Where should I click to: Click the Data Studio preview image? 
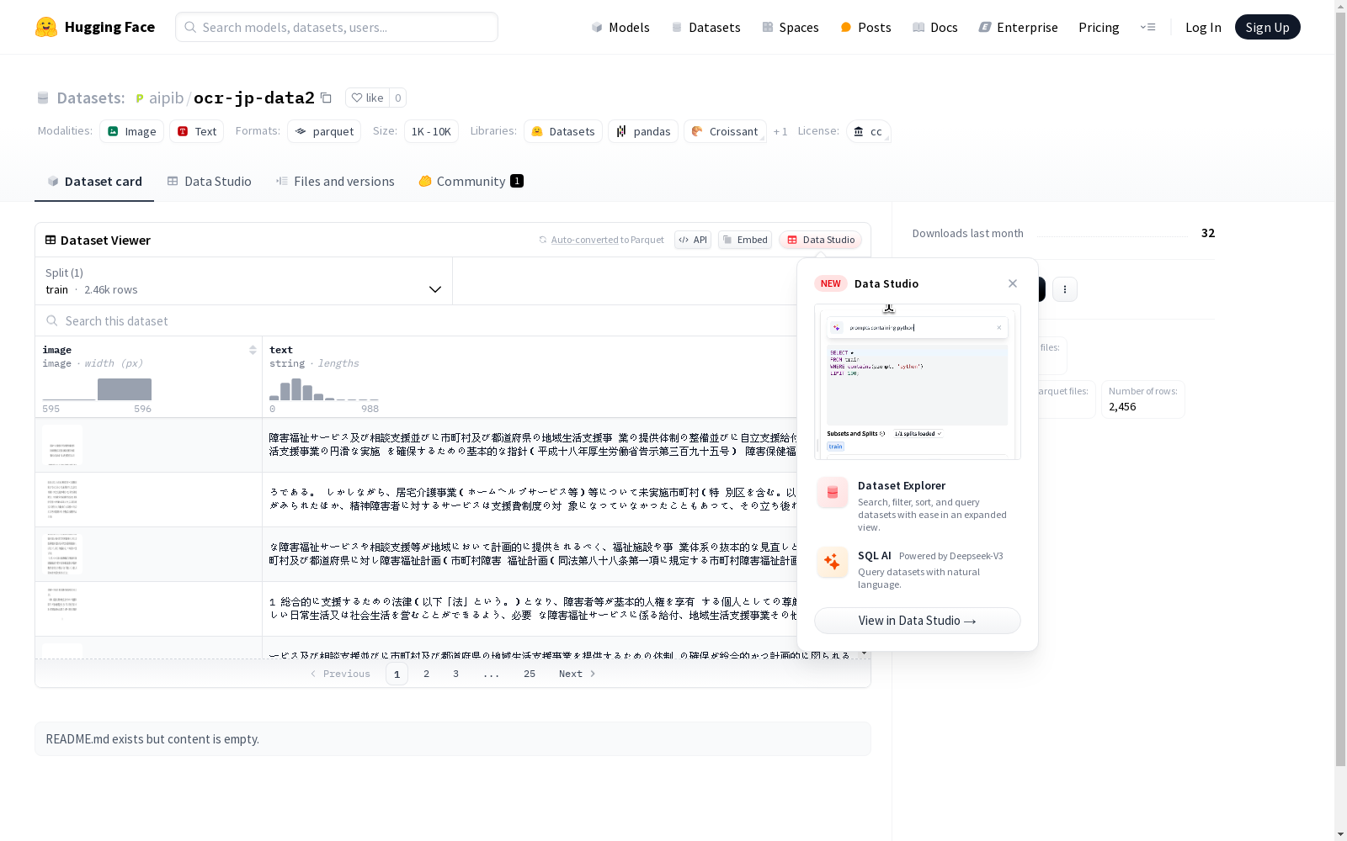point(918,382)
